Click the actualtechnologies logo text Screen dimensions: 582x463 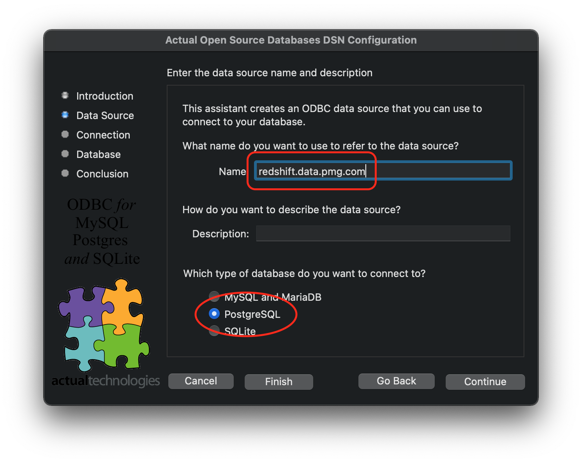pyautogui.click(x=106, y=380)
